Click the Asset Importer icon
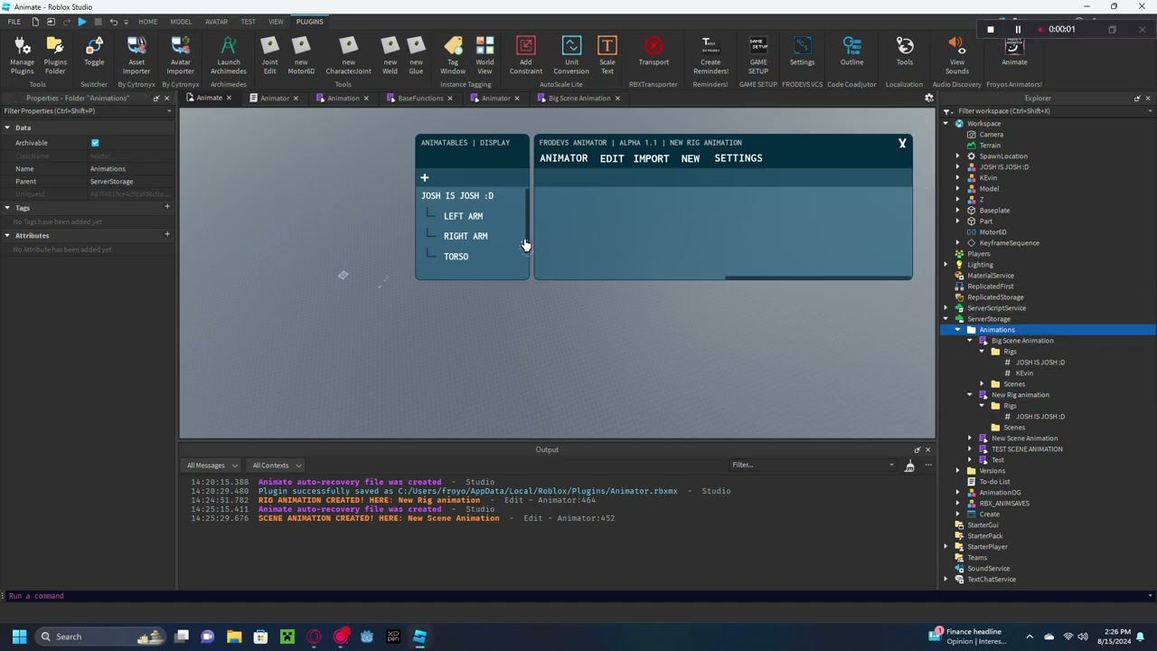Image resolution: width=1157 pixels, height=651 pixels. pyautogui.click(x=136, y=54)
